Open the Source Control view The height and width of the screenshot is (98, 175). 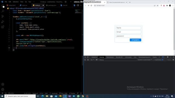coord(3,16)
